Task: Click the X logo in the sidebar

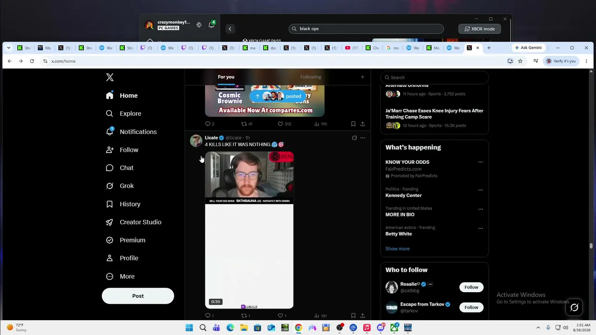Action: click(x=109, y=77)
